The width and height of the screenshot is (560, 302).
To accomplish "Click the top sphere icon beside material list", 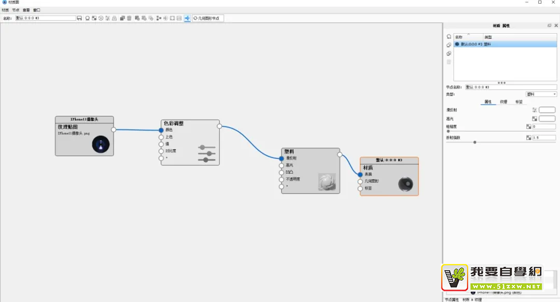I will pos(449,37).
